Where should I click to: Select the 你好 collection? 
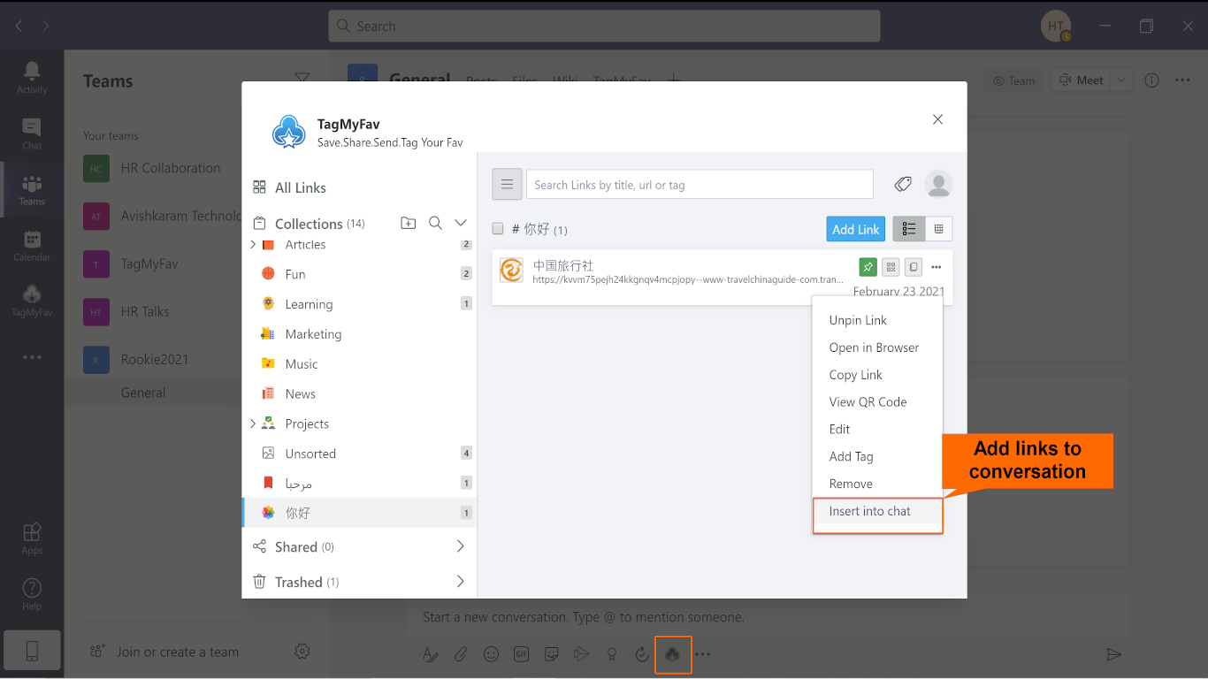coord(359,513)
